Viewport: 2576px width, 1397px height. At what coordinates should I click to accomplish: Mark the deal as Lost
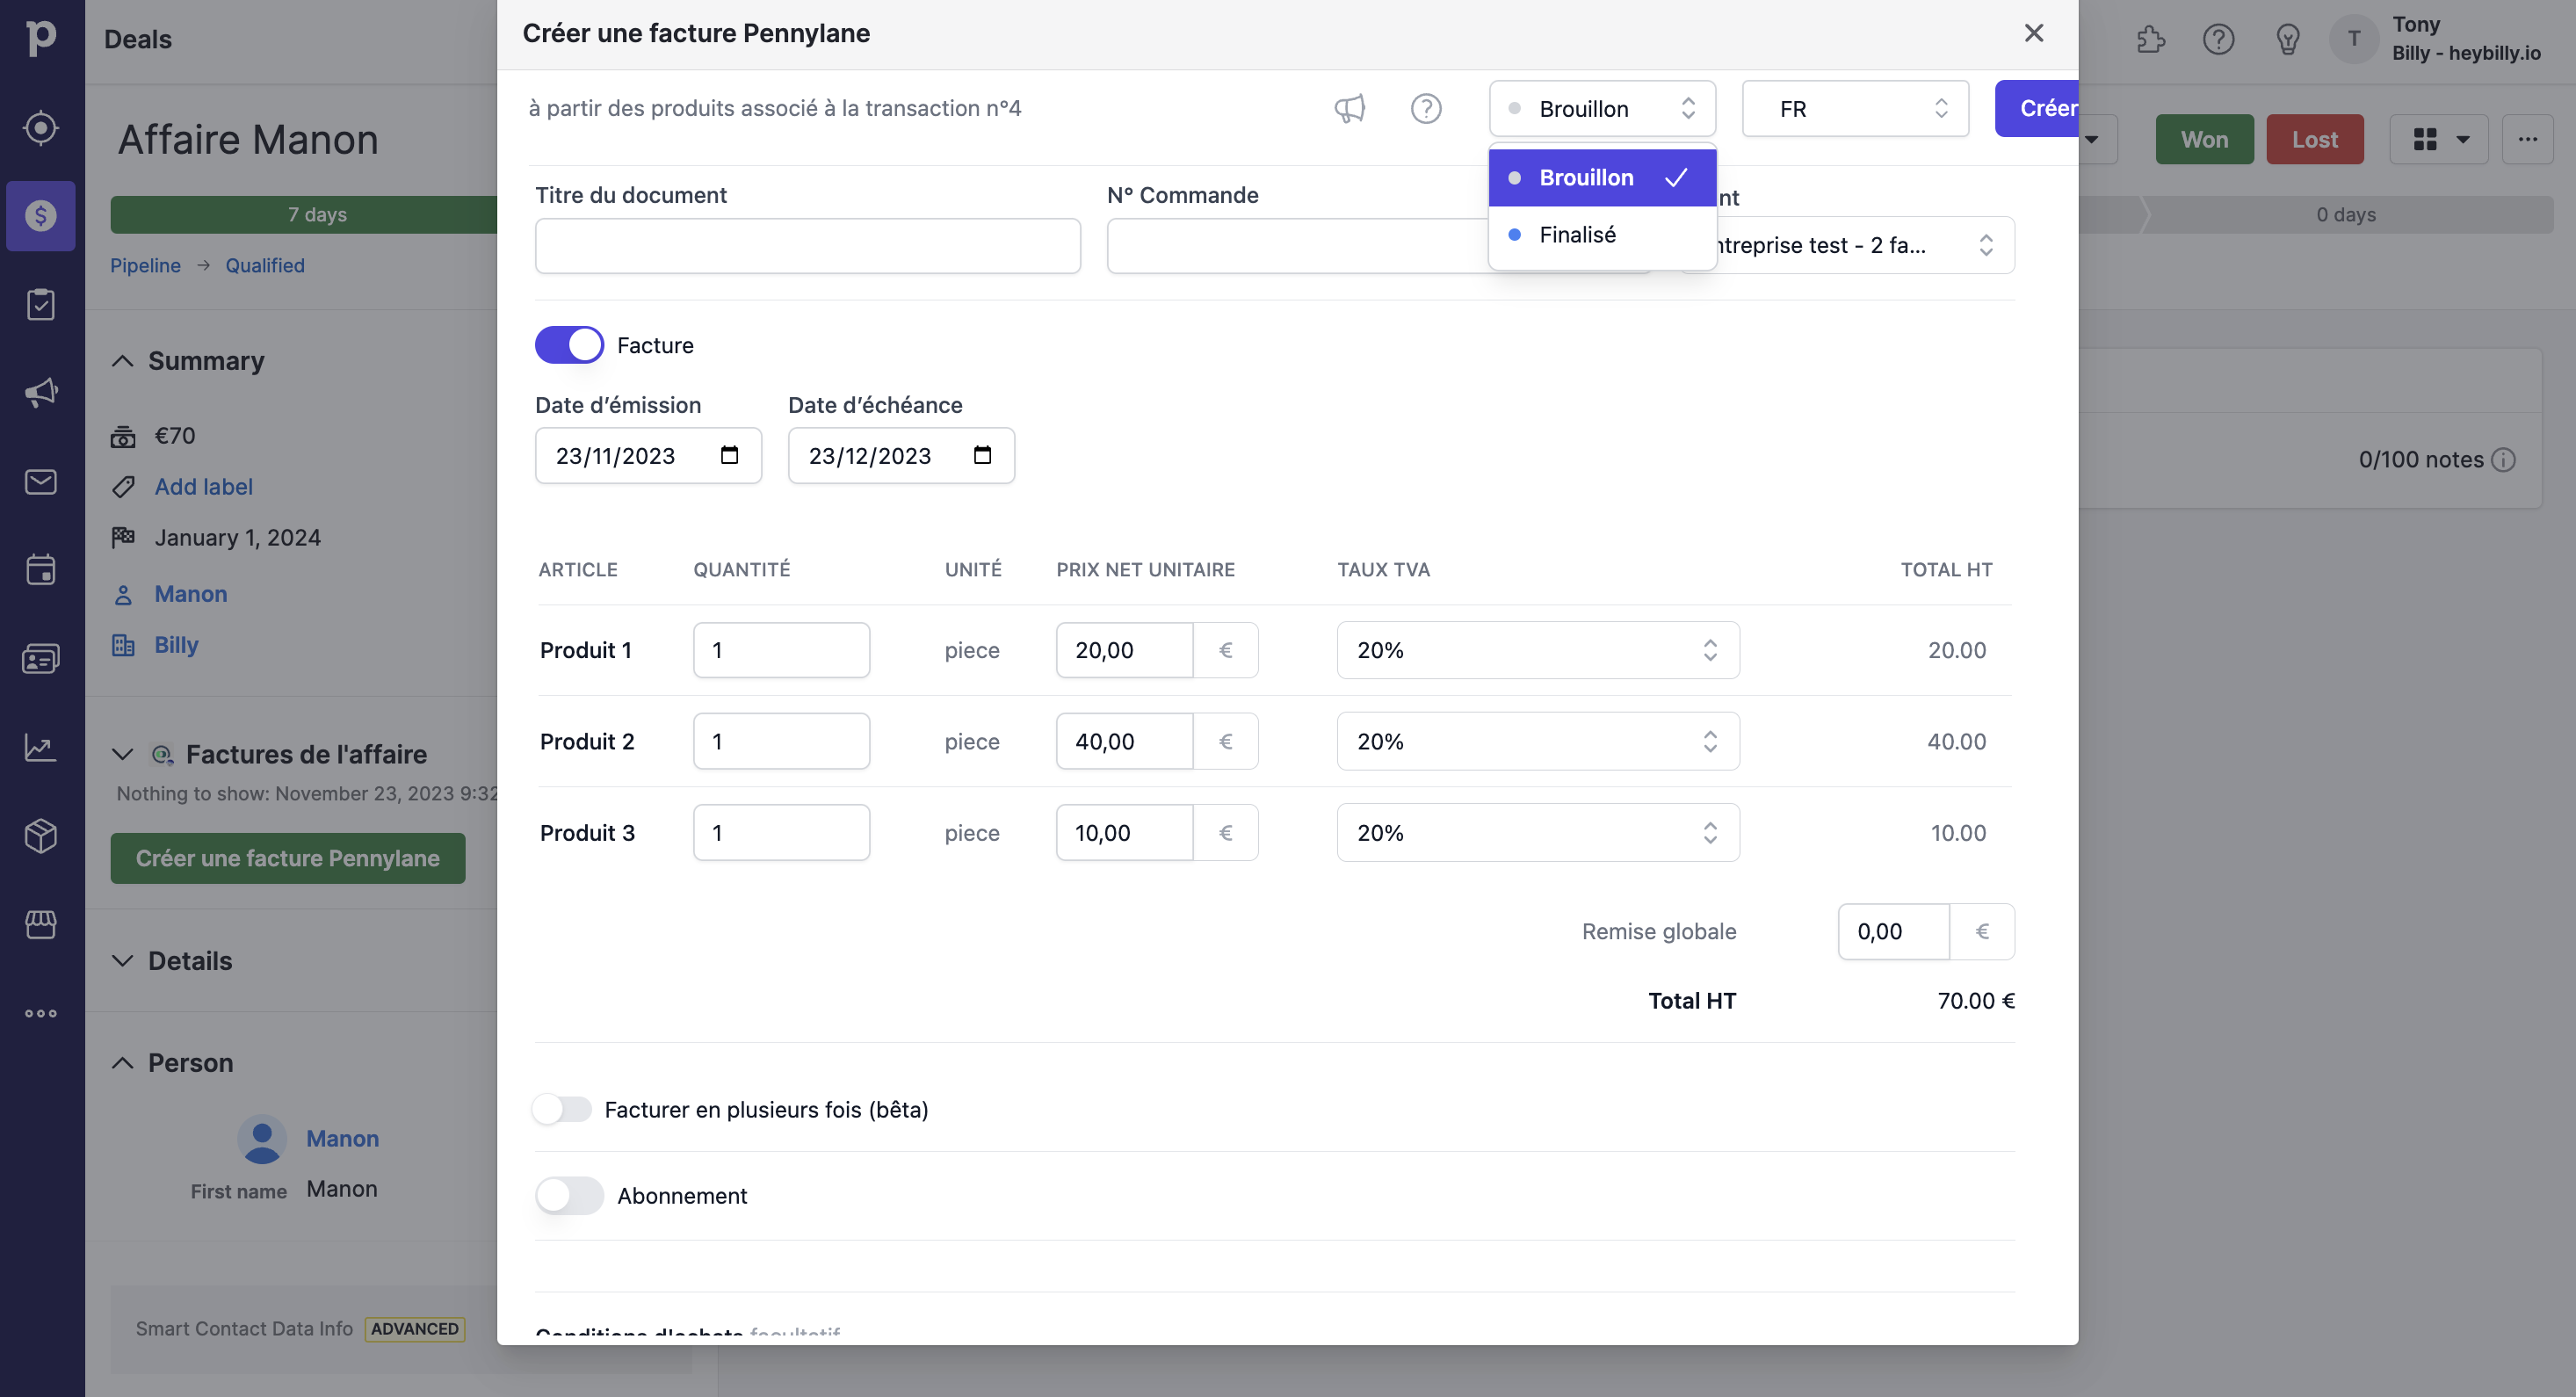(2315, 139)
